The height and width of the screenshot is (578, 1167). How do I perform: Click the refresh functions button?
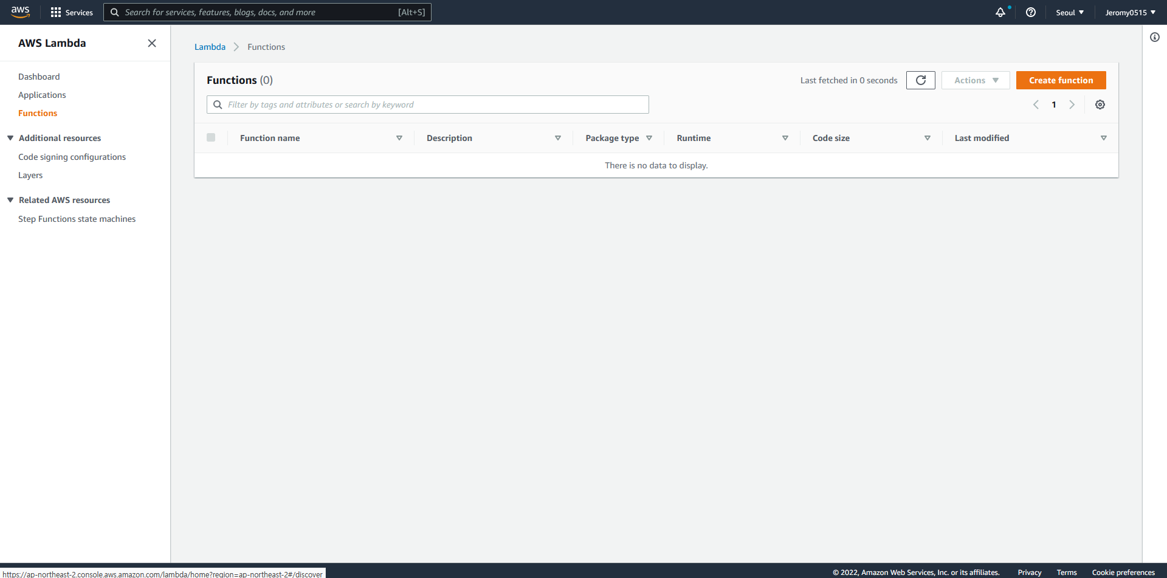click(x=920, y=80)
